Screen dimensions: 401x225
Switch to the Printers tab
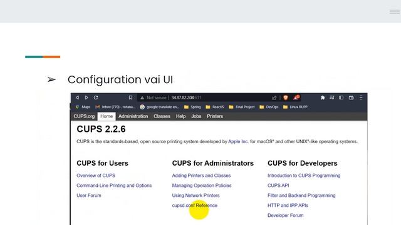coord(215,116)
